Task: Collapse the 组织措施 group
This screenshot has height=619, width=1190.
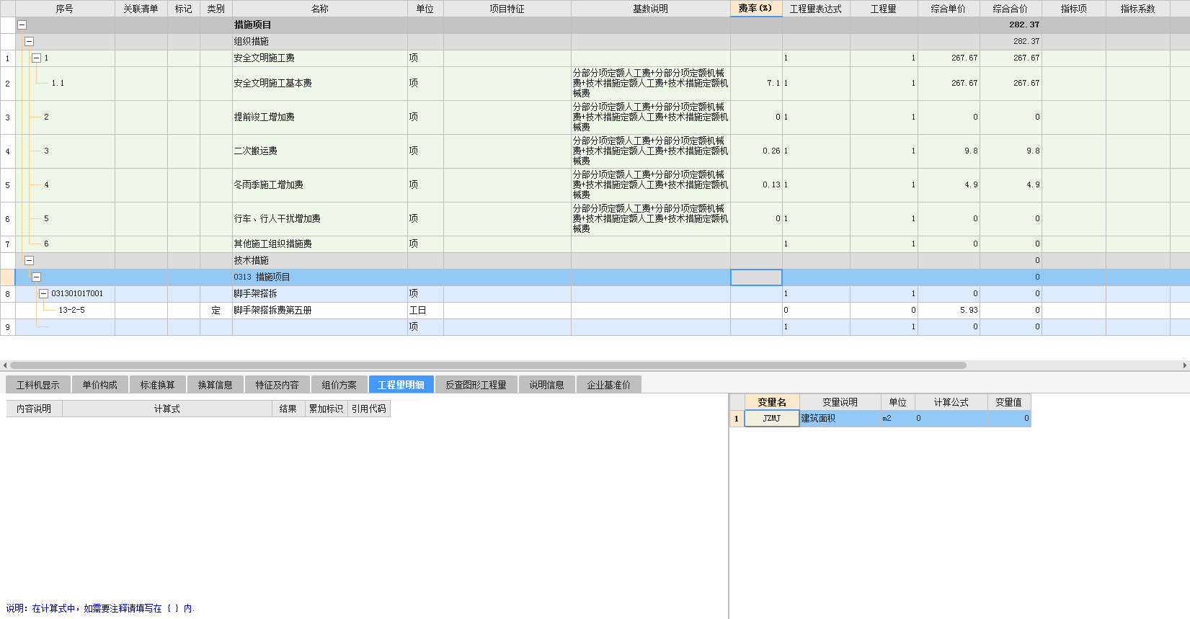Action: pos(29,41)
